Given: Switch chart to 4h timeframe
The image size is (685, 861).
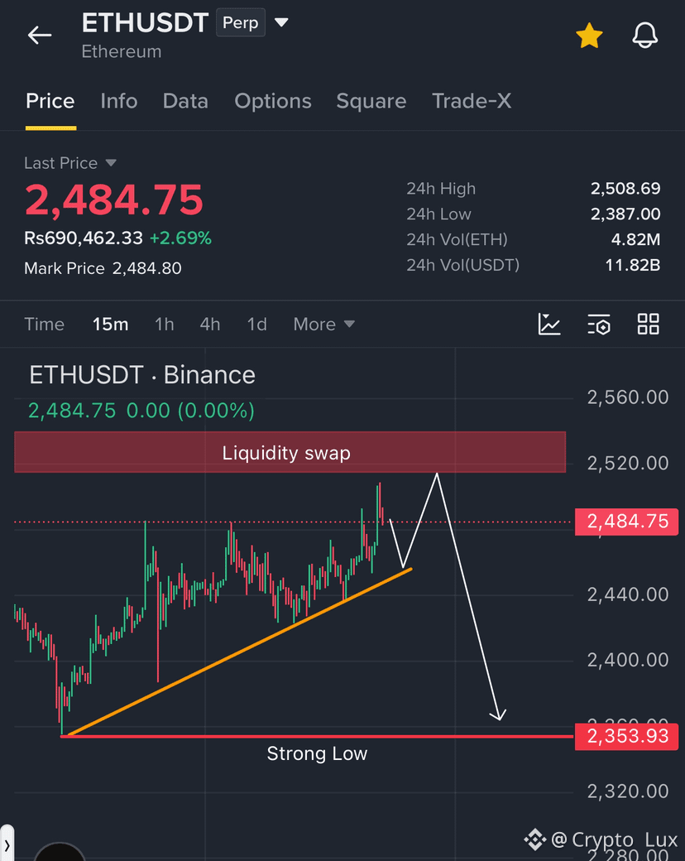Looking at the screenshot, I should (209, 324).
